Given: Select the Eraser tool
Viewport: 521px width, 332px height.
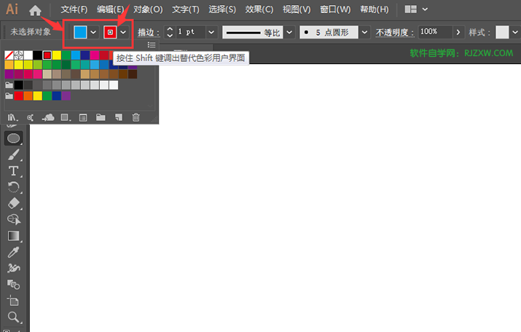Looking at the screenshot, I should [x=14, y=204].
